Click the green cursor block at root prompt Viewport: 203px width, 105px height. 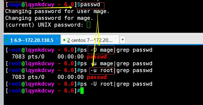[82, 91]
